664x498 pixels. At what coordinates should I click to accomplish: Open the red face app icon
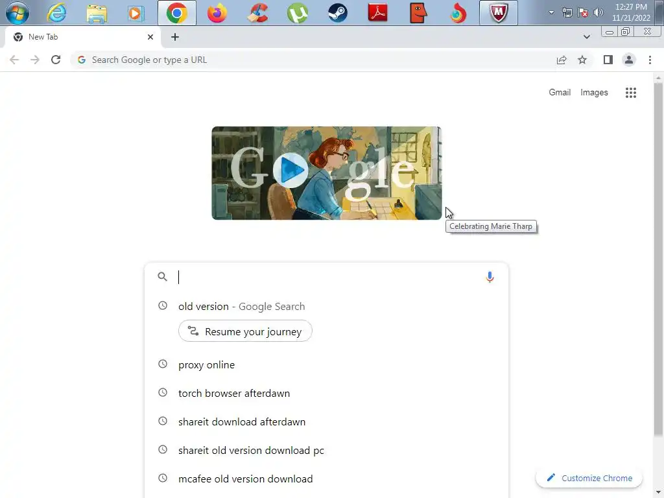[x=418, y=13]
